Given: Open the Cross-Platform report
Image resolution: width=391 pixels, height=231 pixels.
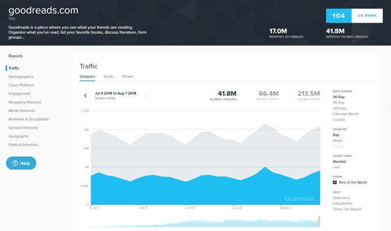Looking at the screenshot, I should pos(21,85).
